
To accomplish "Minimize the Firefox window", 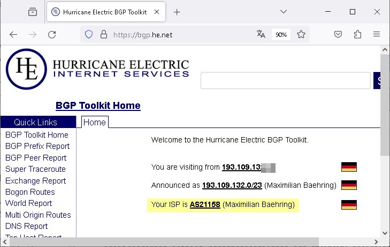I will 328,12.
